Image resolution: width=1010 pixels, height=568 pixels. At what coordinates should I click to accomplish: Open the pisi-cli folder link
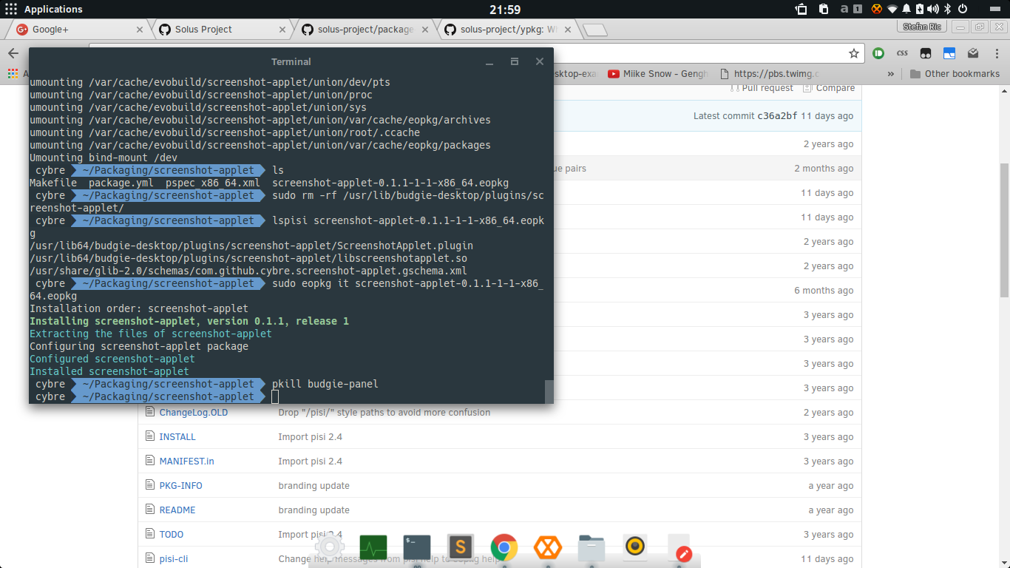coord(174,559)
